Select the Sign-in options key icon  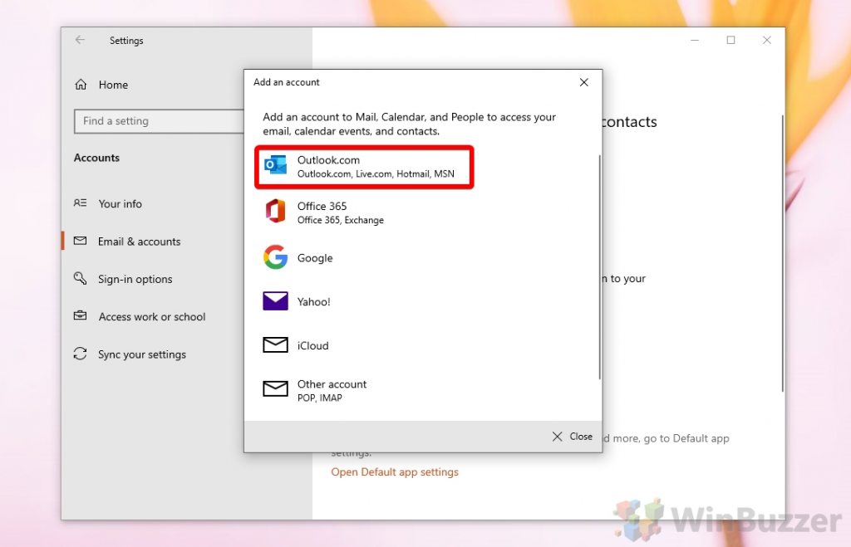click(78, 279)
